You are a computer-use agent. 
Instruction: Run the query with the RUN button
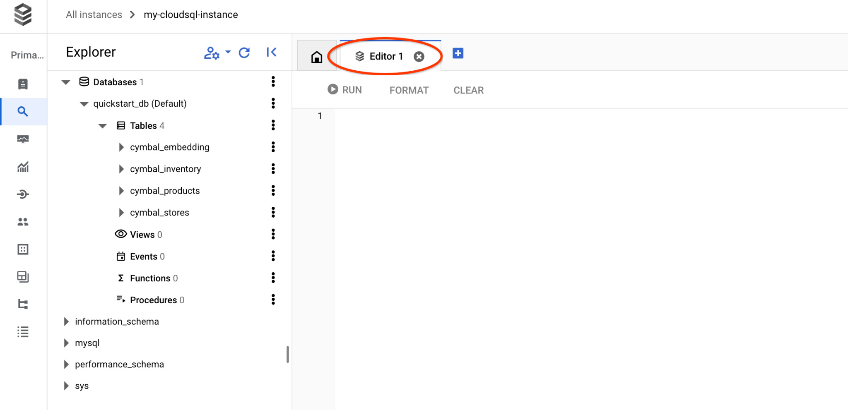pos(345,90)
